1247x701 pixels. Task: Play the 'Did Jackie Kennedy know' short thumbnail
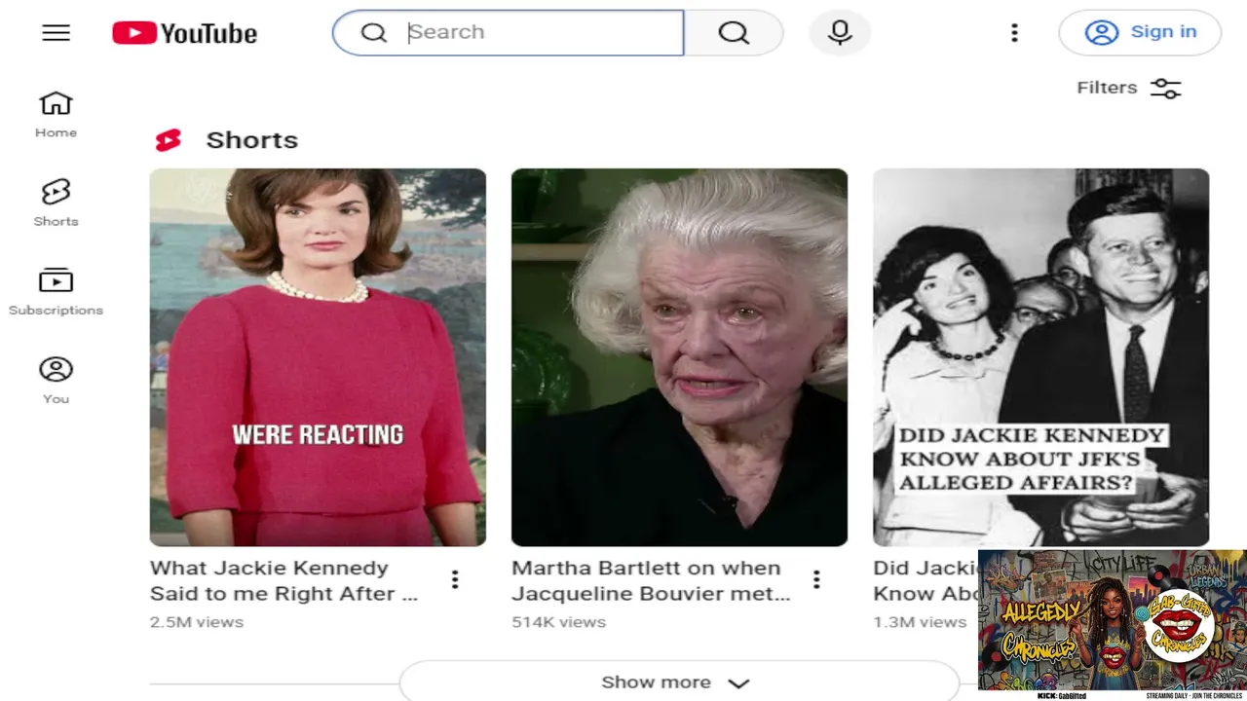[x=1040, y=357]
